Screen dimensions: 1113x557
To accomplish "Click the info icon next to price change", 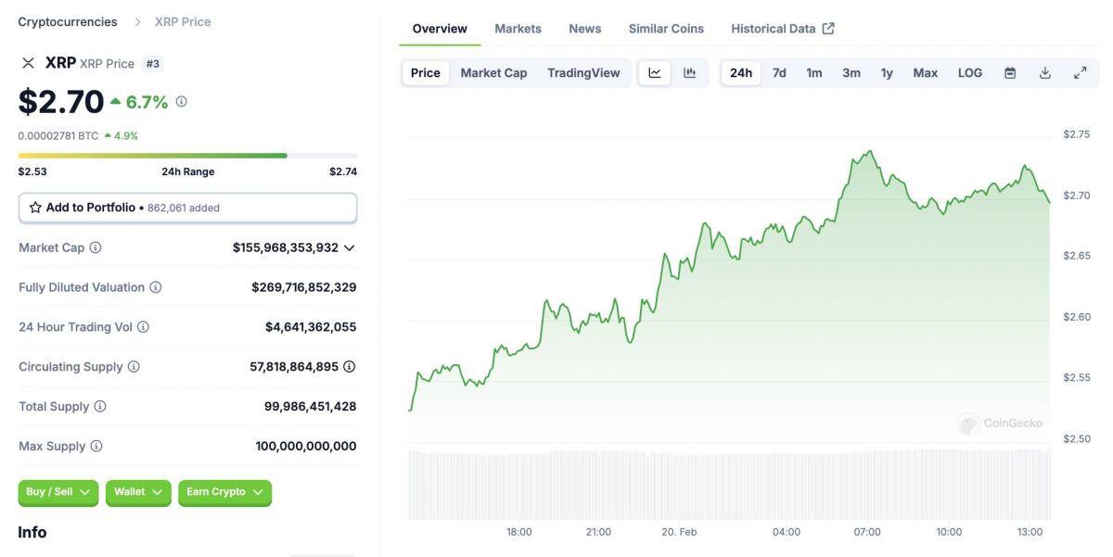I will 182,102.
